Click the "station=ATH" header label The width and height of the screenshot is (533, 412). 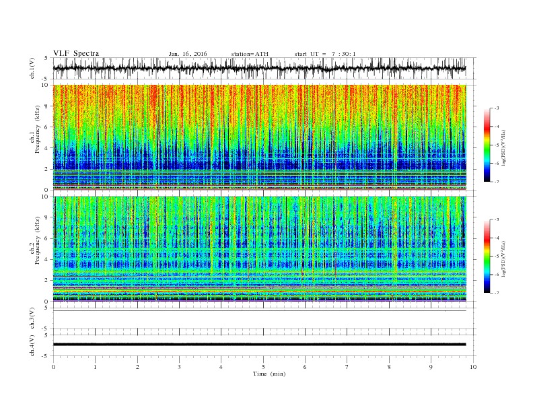click(250, 54)
